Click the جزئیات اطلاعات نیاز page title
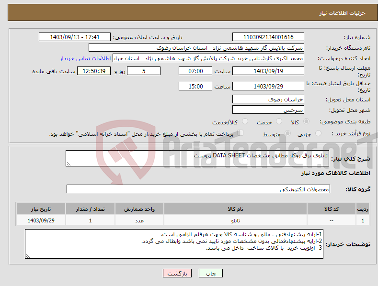Image resolution: width=378 pixels, height=286 pixels. coord(343,13)
